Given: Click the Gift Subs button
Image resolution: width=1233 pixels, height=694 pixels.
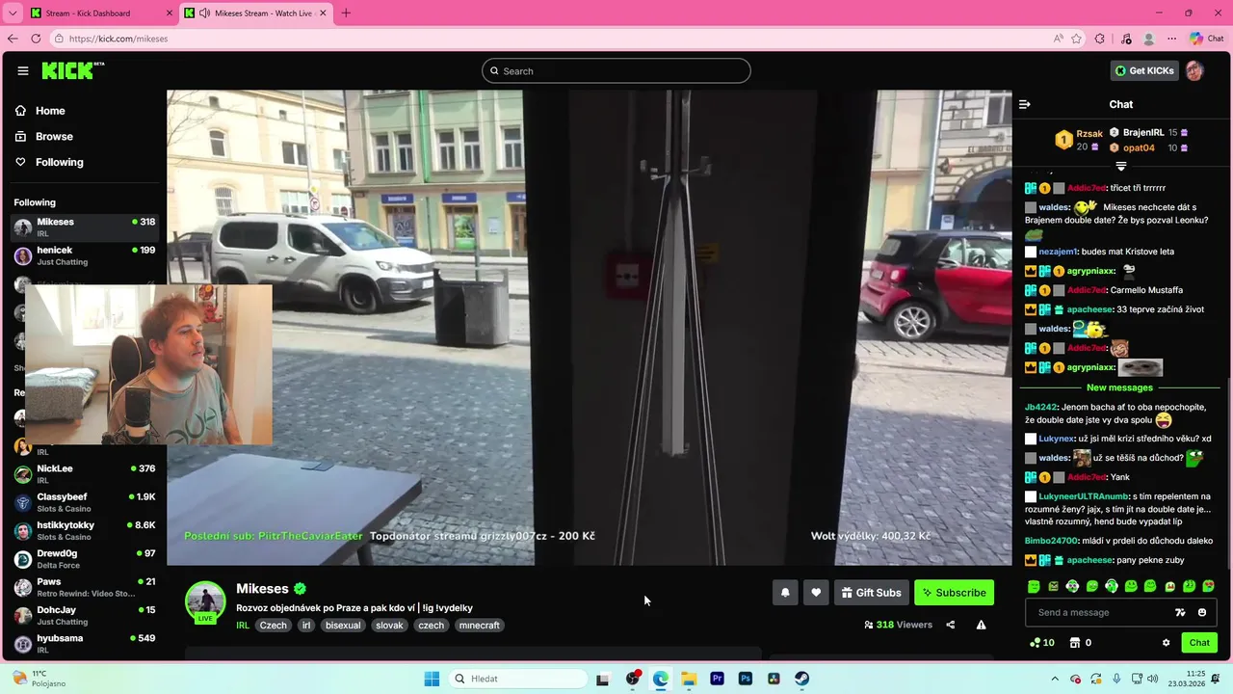Looking at the screenshot, I should coord(871,593).
